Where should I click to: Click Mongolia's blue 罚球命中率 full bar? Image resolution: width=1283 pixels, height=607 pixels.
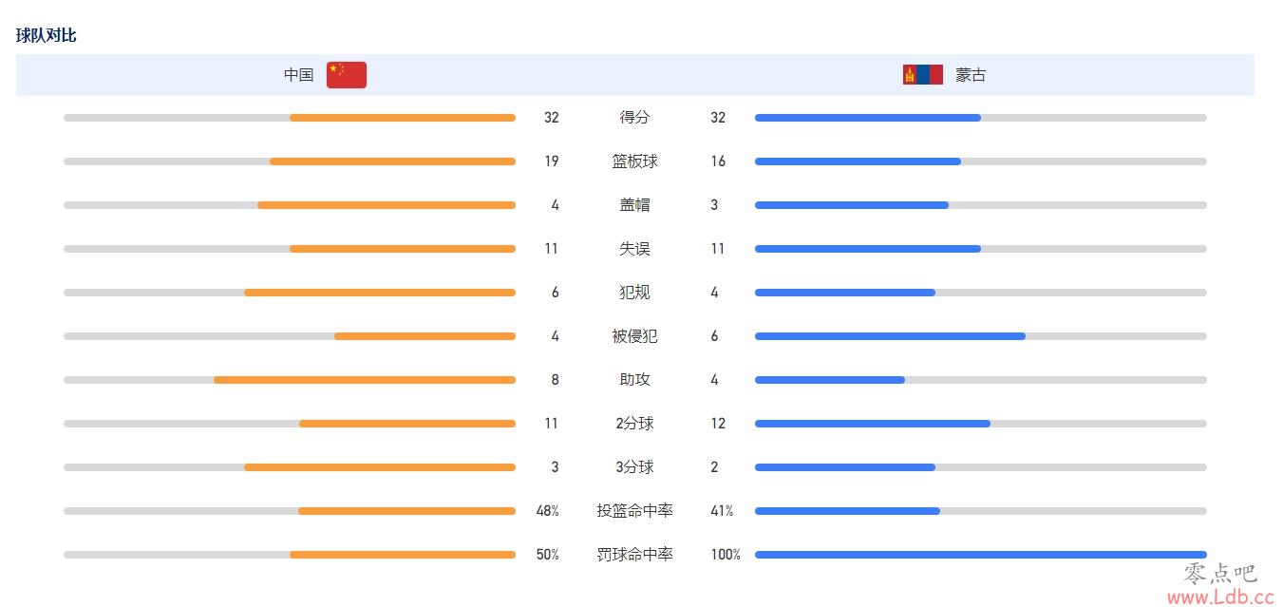[981, 555]
